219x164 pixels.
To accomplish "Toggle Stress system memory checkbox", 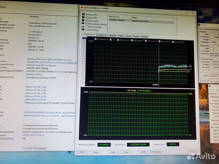I will point(87,24).
